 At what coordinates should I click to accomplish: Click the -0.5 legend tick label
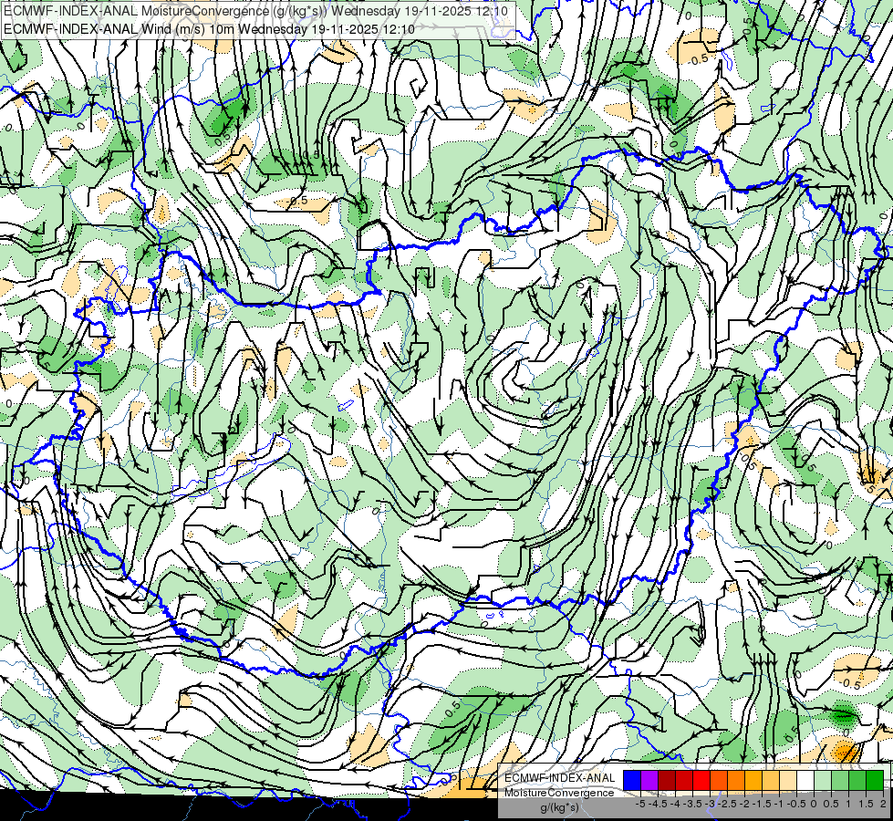pos(796,804)
